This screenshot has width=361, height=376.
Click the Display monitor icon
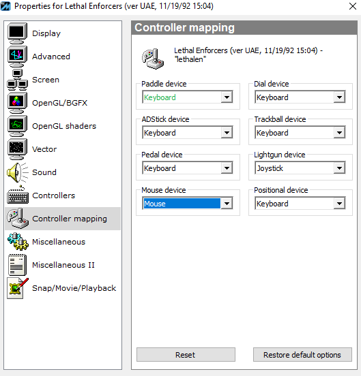[x=17, y=33]
